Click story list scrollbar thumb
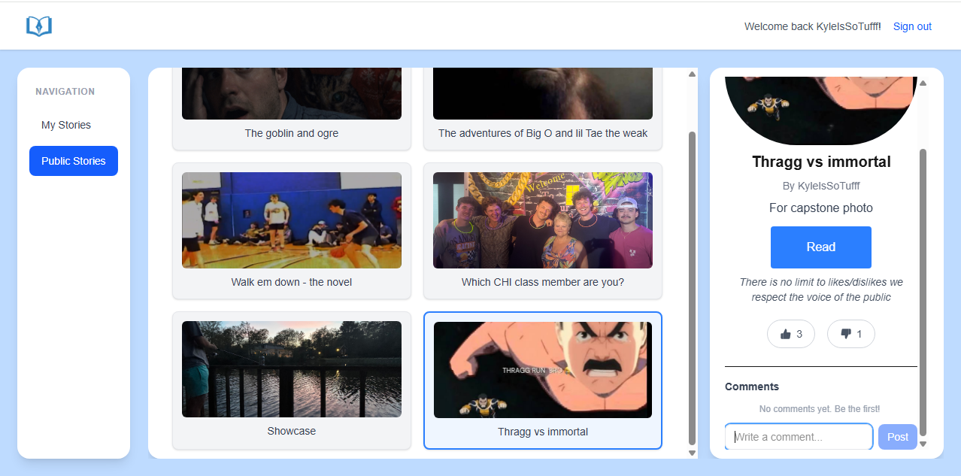Screen dimensions: 961x476 692,288
